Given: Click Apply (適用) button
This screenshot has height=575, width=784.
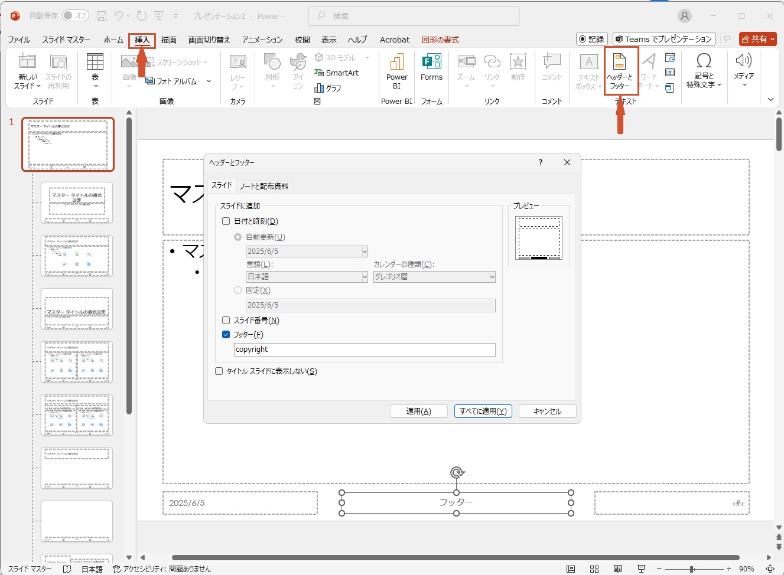Looking at the screenshot, I should click(419, 411).
